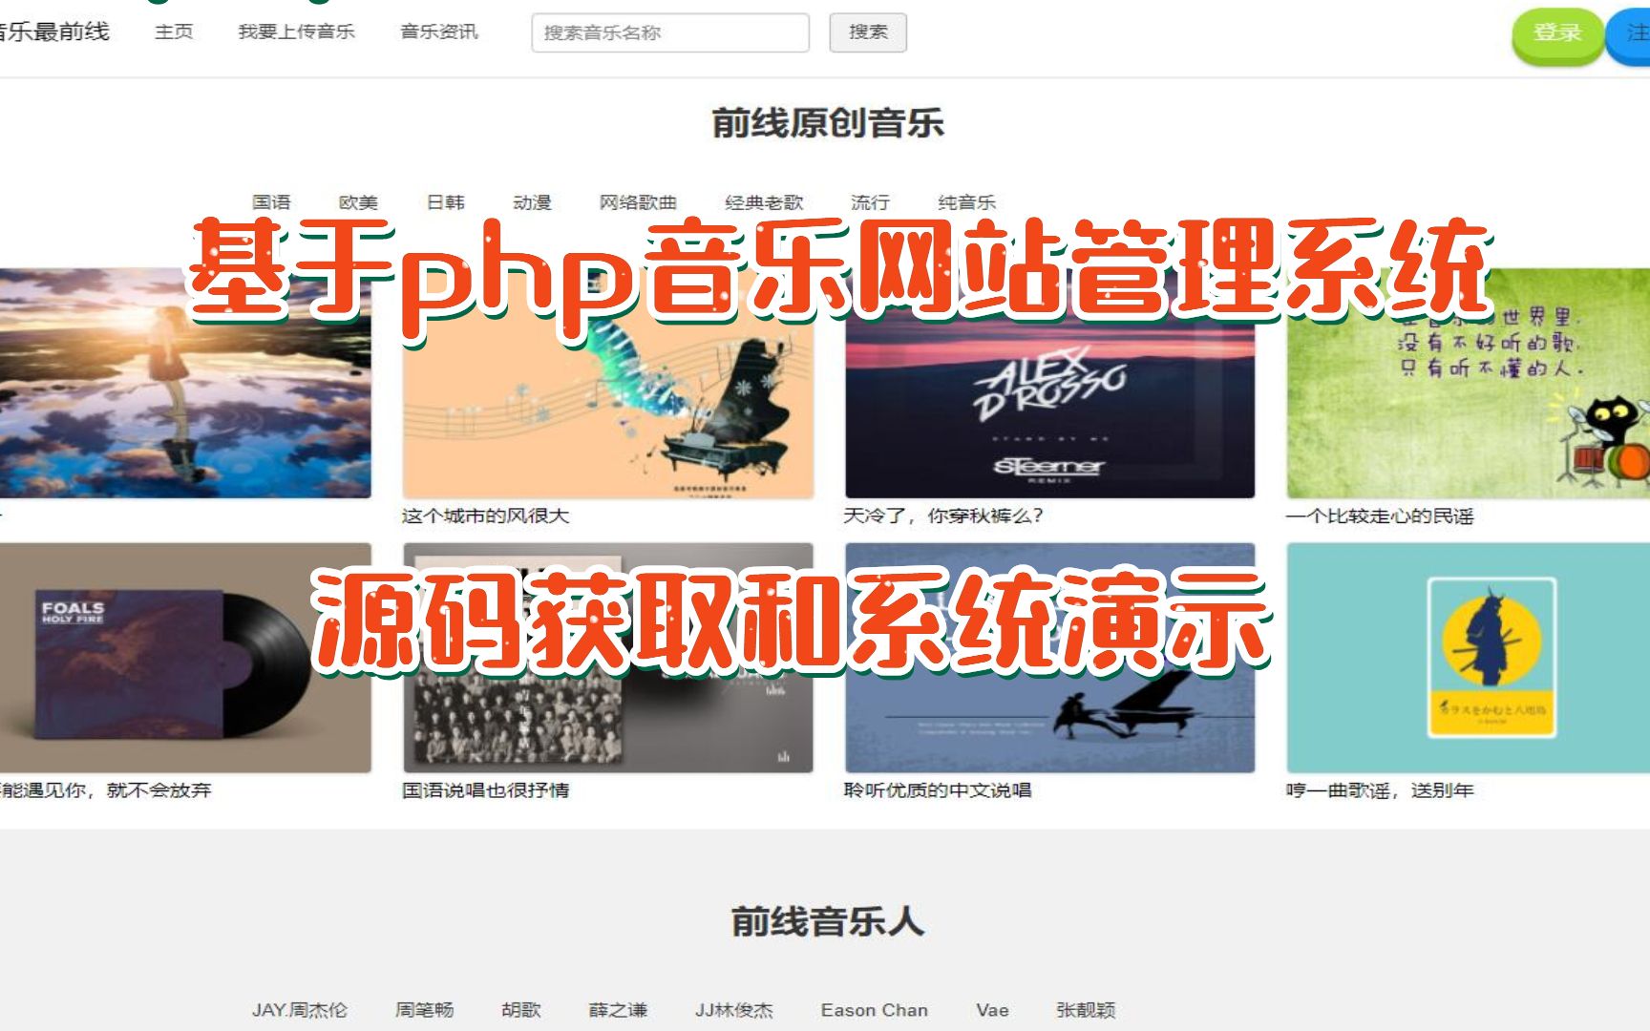Select the JAY.周杰伦 artist tab

click(300, 1010)
